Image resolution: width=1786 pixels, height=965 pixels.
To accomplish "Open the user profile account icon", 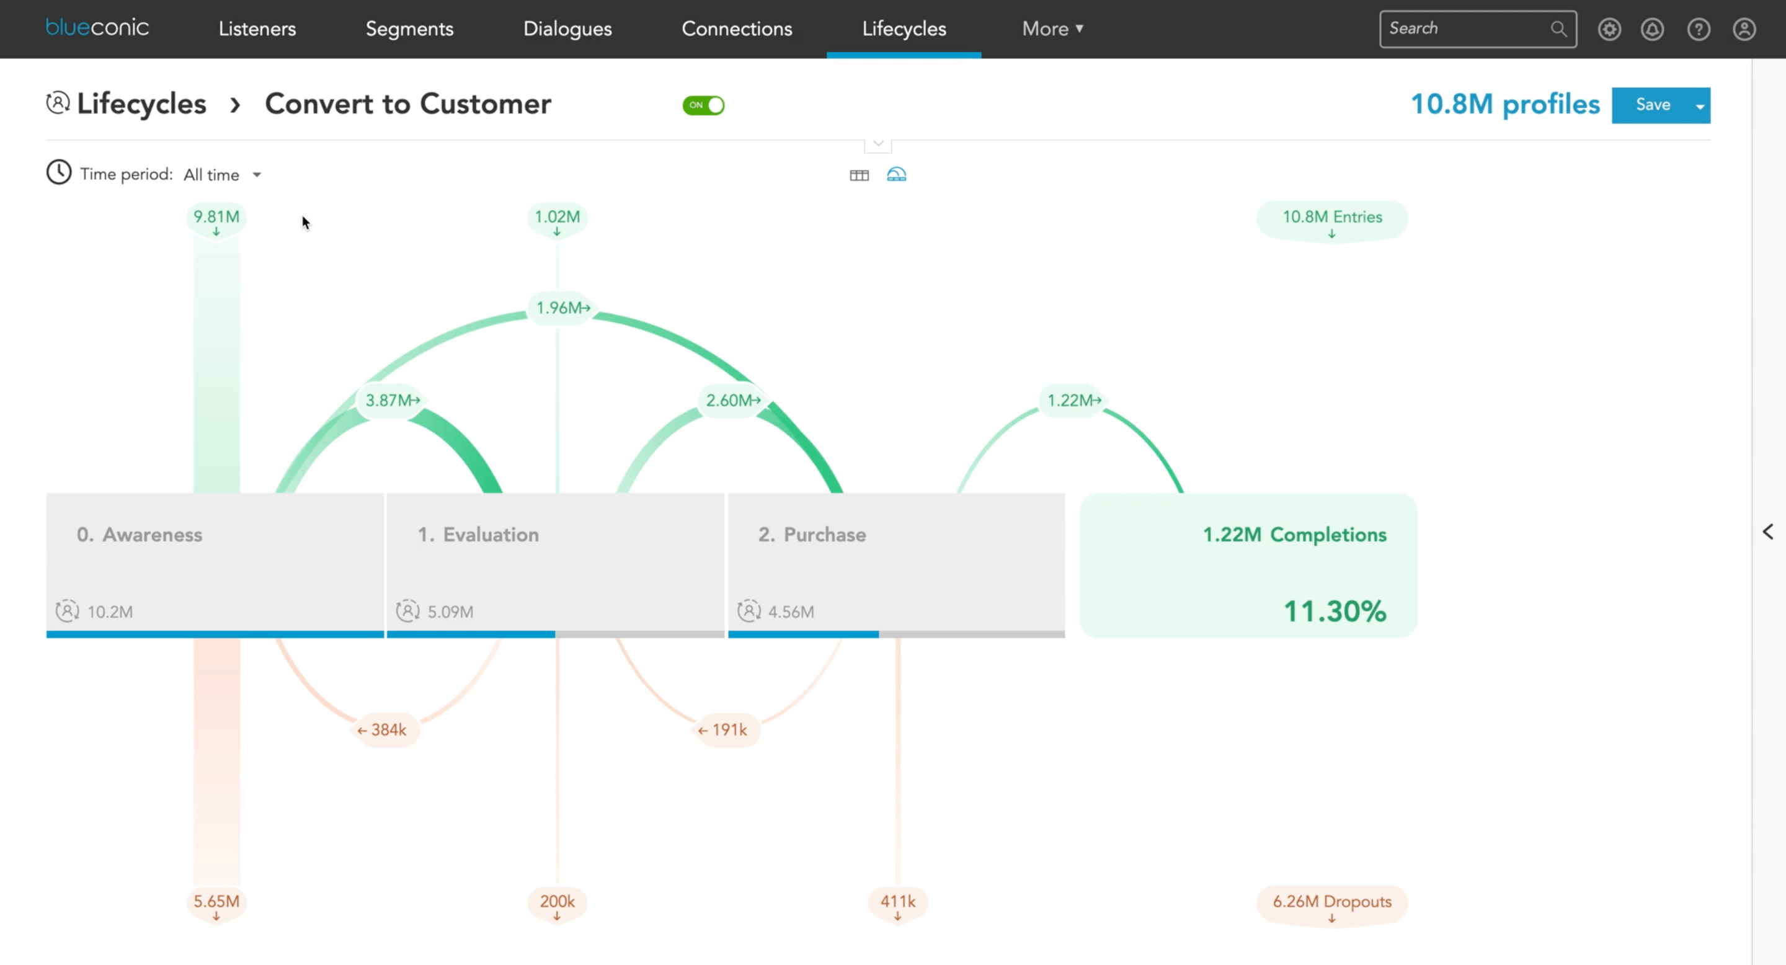I will point(1745,29).
